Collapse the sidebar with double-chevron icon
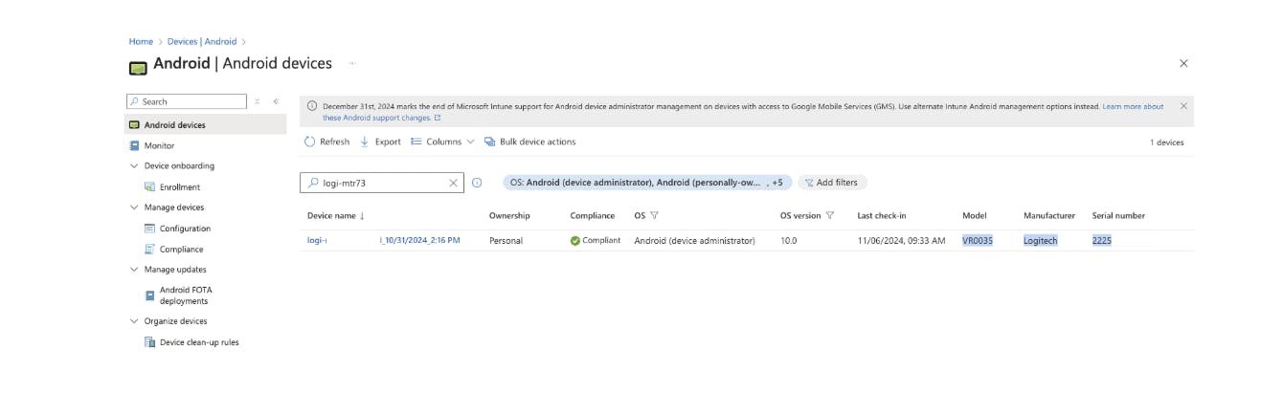 (276, 101)
